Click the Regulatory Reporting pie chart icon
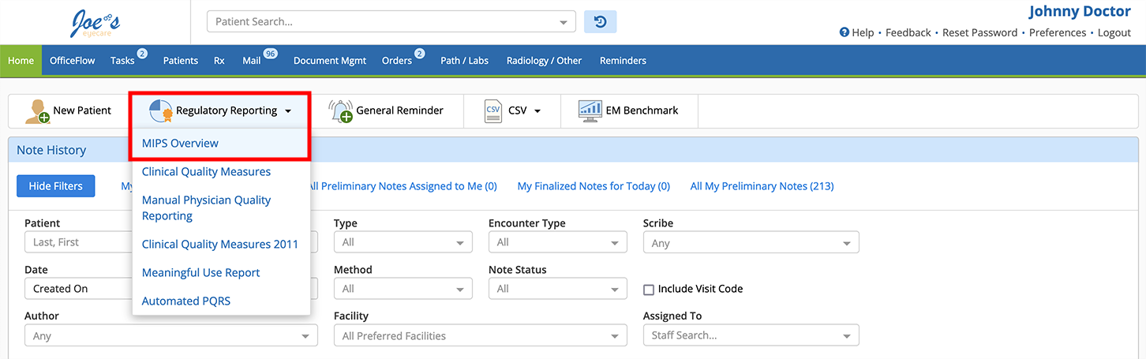1146x359 pixels. 161,111
